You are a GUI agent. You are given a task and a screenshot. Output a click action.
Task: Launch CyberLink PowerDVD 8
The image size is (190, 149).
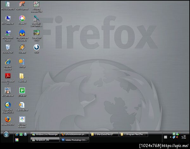coord(8,108)
